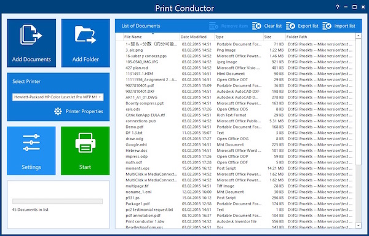Select the file 9027810401.DXF
This screenshot has width=369, height=236.
coord(140,92)
